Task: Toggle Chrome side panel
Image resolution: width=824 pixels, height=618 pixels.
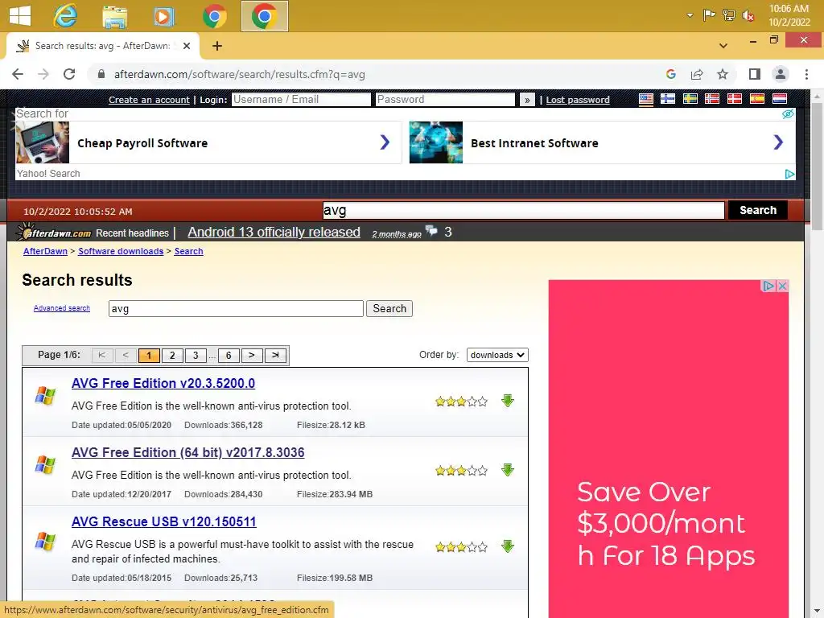Action: pyautogui.click(x=755, y=74)
